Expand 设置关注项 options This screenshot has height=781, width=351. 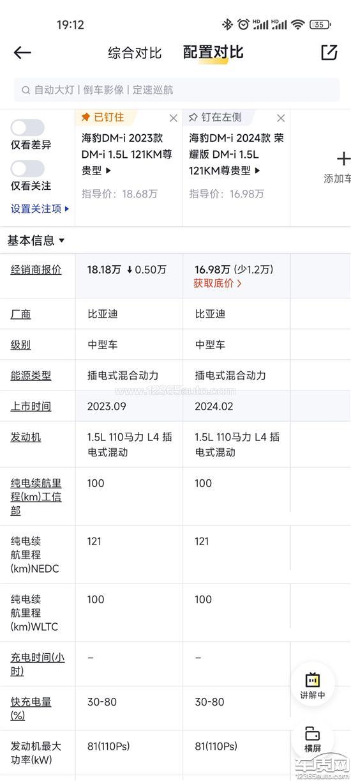[40, 208]
